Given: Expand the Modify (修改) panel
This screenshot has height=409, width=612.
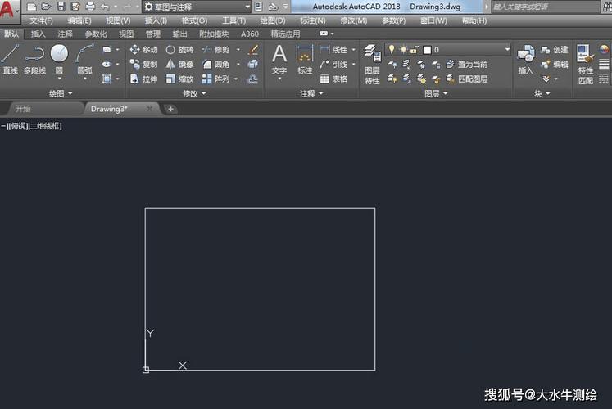Looking at the screenshot, I should pos(194,93).
